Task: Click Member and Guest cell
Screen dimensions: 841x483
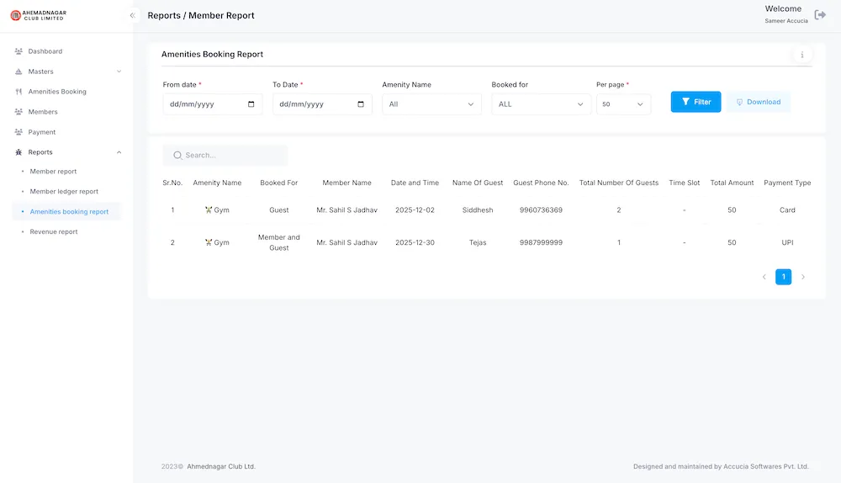Action: (x=279, y=242)
